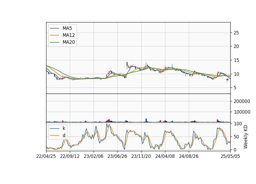Click the KD axis value 100
The image size is (256, 184).
238,124
